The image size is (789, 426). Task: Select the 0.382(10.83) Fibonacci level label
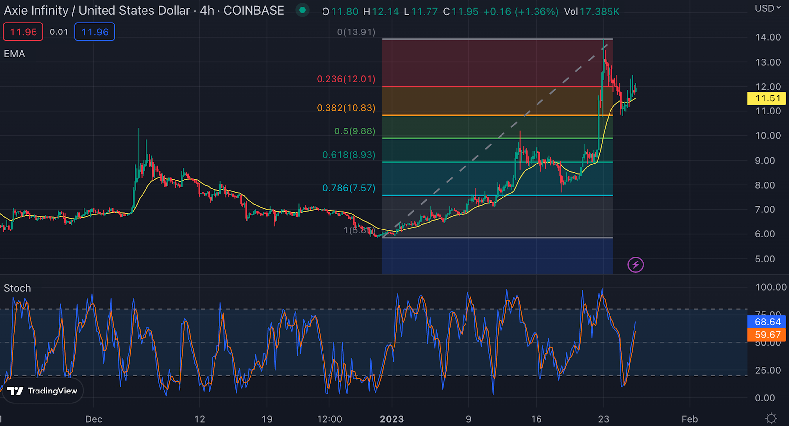pyautogui.click(x=346, y=108)
